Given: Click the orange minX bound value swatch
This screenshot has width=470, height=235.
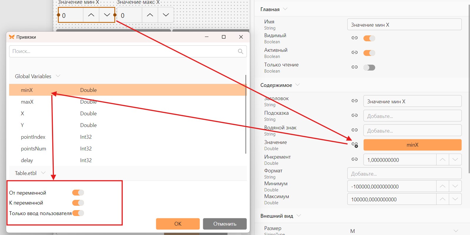Looking at the screenshot, I should click(x=412, y=145).
